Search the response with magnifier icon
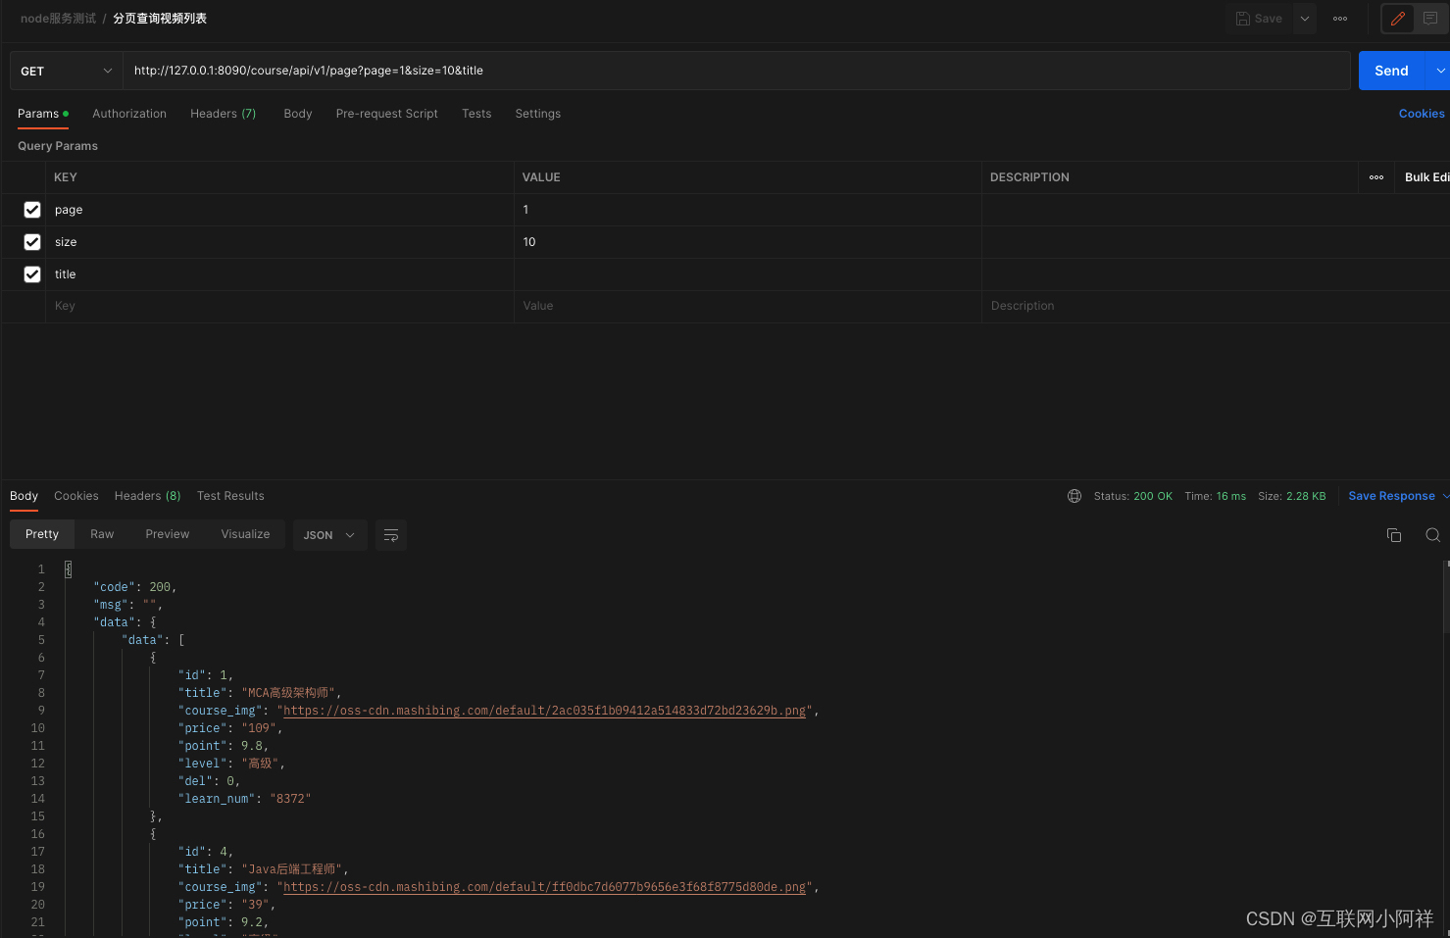The height and width of the screenshot is (938, 1450). (x=1432, y=535)
